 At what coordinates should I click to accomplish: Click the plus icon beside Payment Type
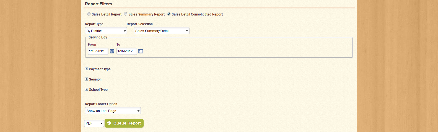click(x=87, y=69)
